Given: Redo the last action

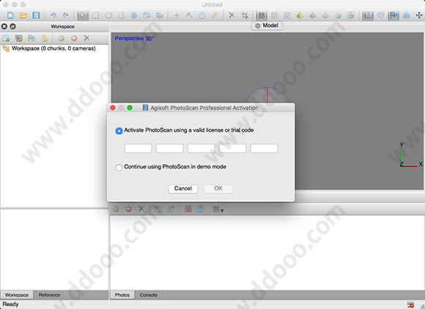Looking at the screenshot, I should point(66,15).
